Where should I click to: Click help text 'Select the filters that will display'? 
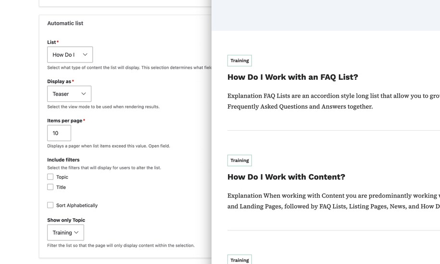[x=104, y=168]
